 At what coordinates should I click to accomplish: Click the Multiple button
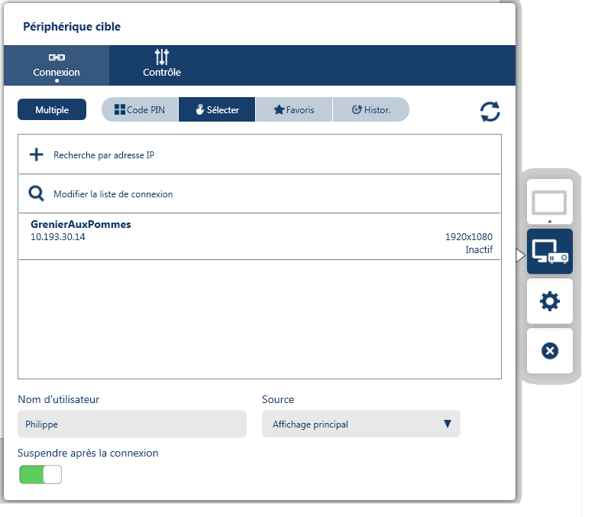click(52, 109)
